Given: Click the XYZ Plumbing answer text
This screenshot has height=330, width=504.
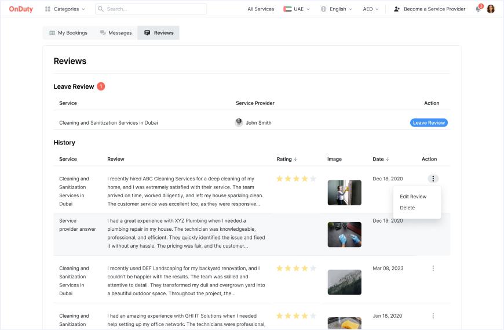Looking at the screenshot, I should coord(186,233).
